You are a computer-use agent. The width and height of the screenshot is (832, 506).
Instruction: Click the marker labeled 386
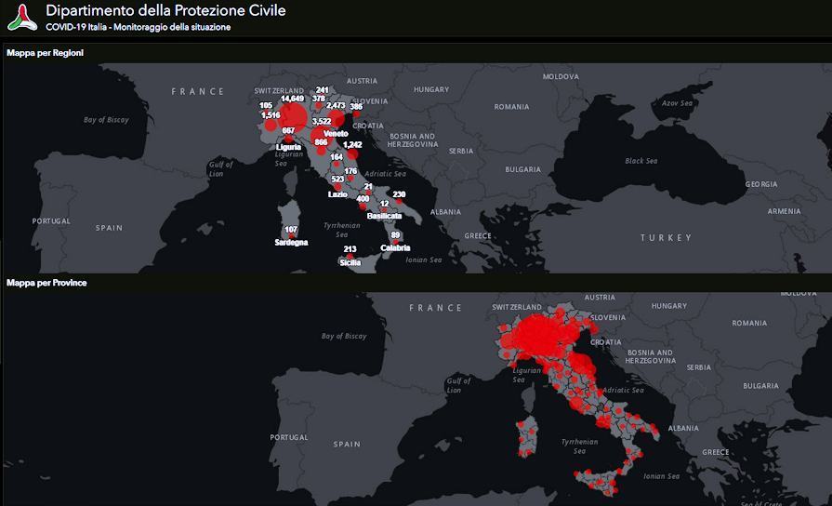click(356, 114)
